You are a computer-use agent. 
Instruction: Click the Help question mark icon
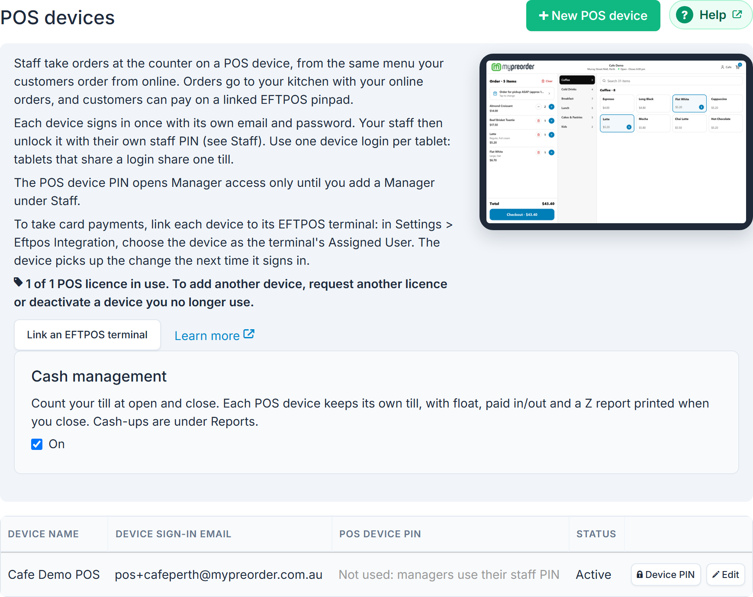pos(684,15)
